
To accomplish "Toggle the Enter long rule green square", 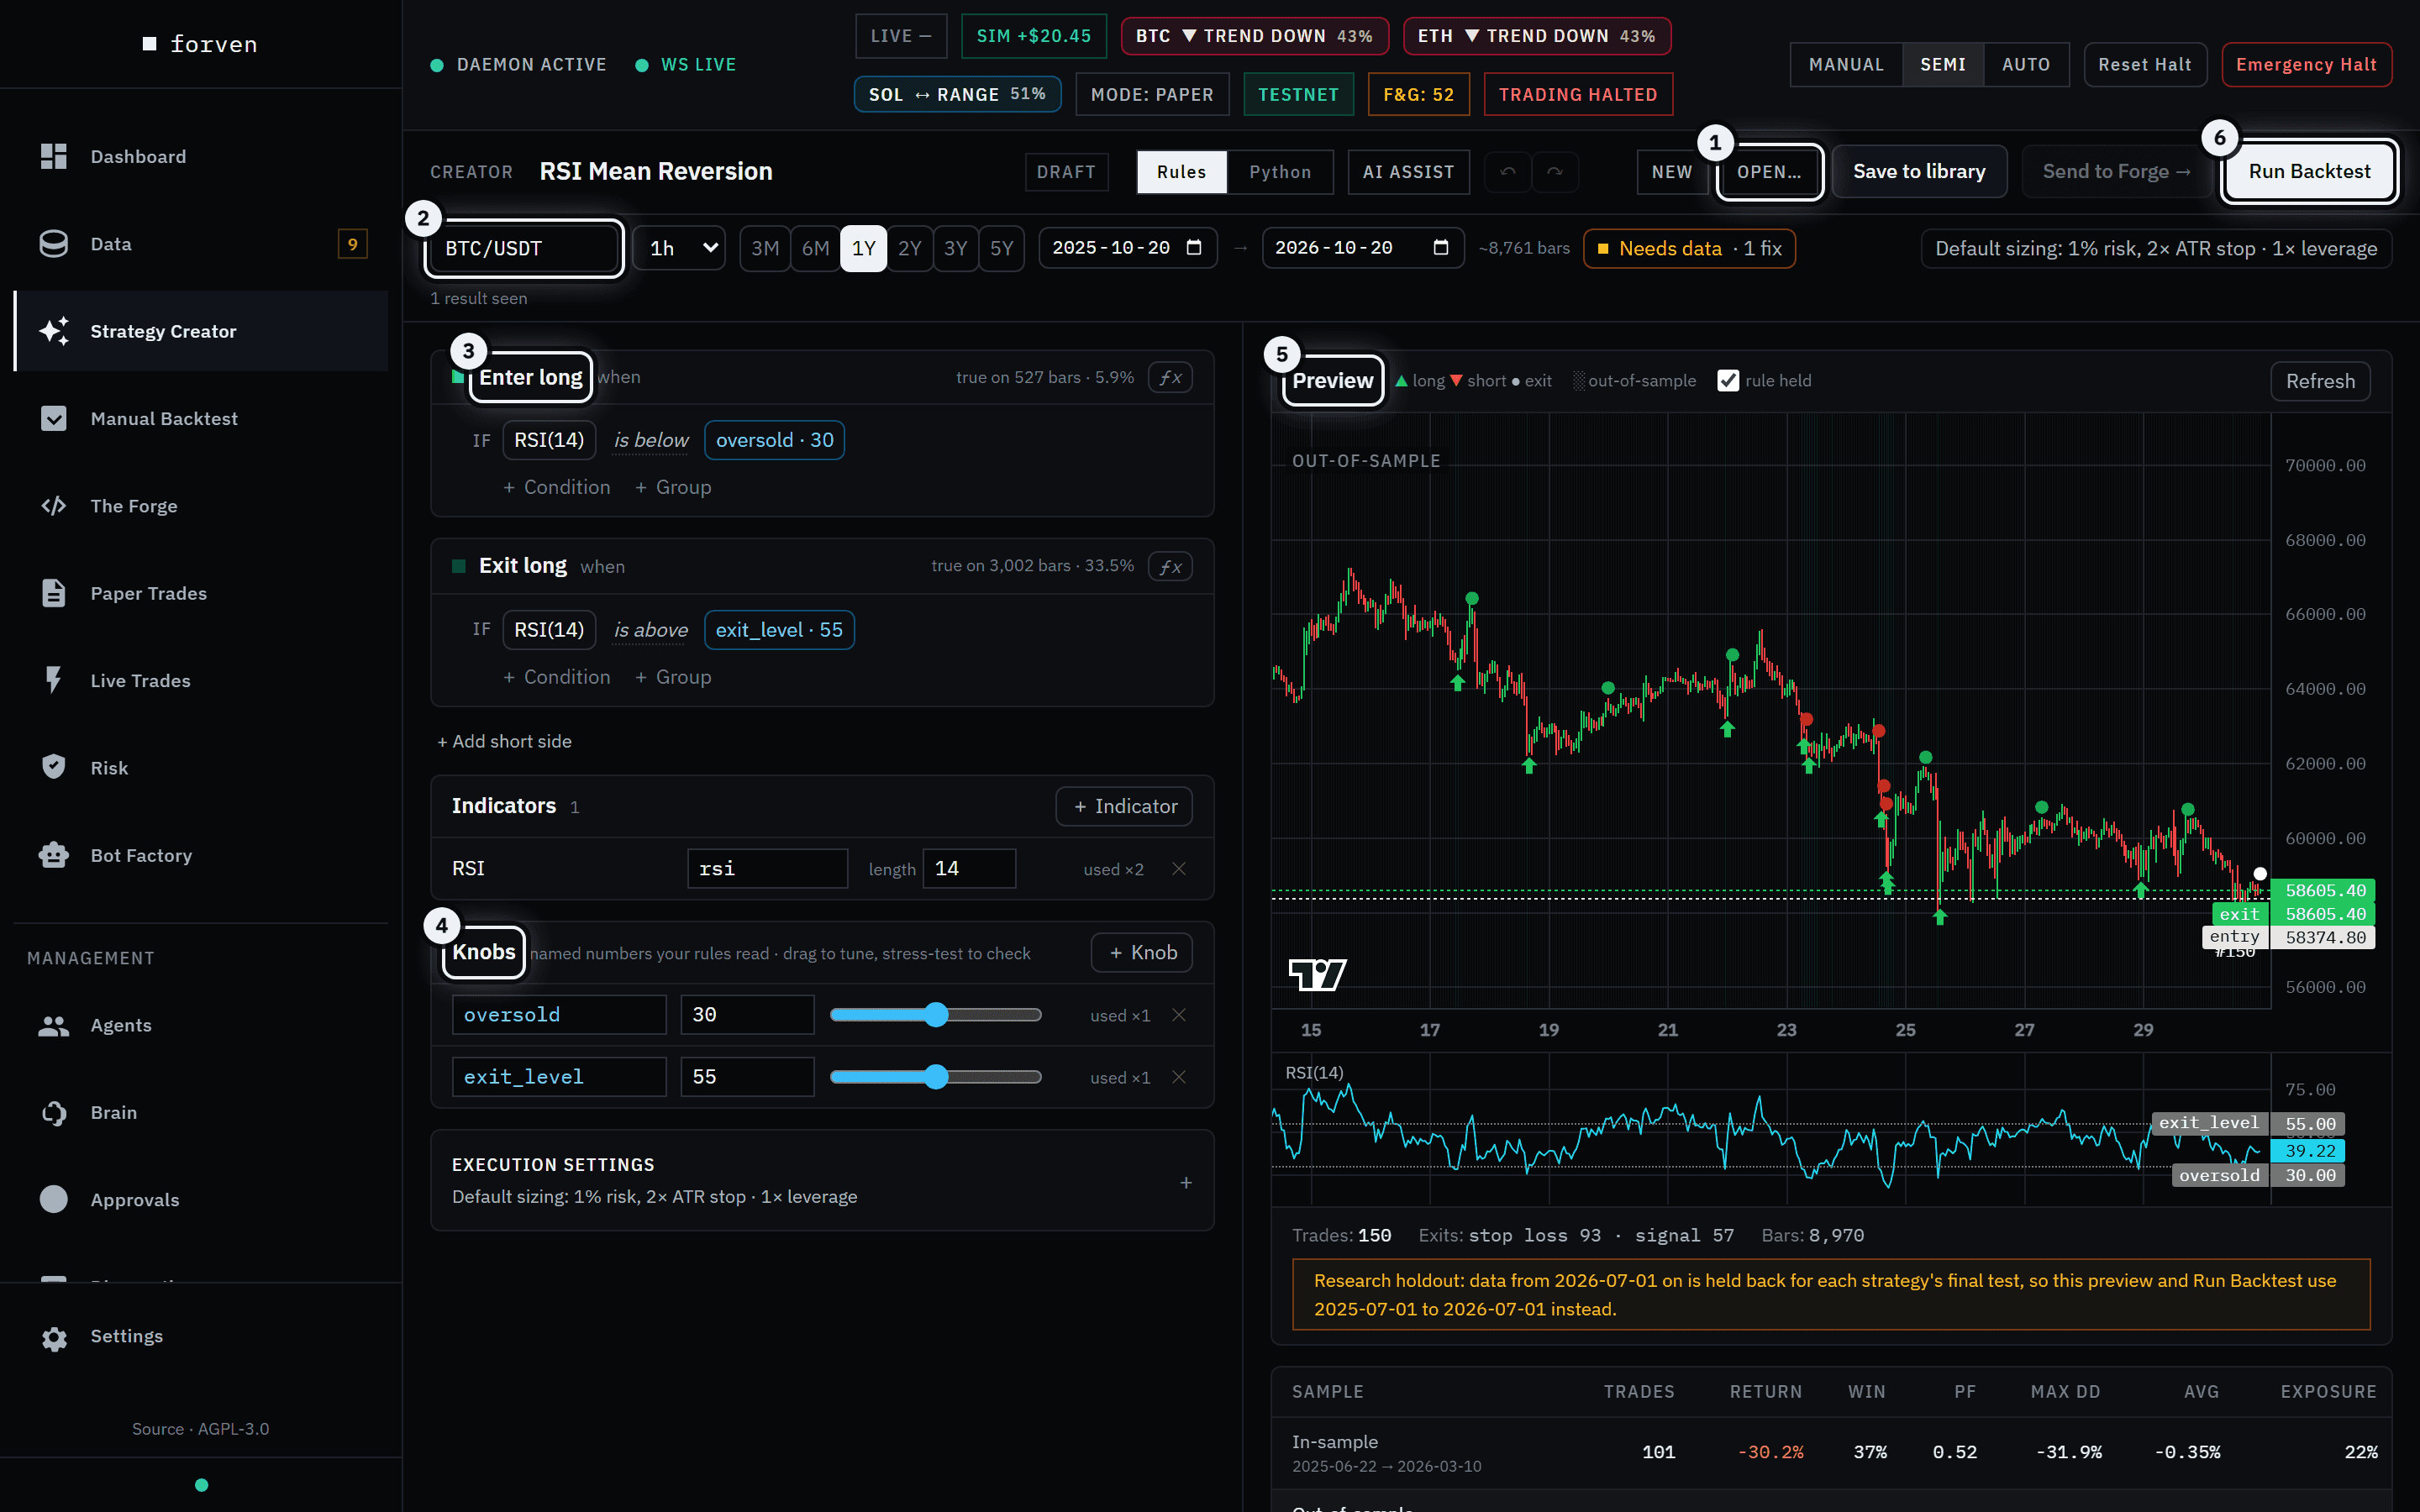I will tap(458, 377).
